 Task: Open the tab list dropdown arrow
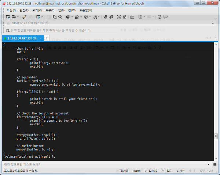(x=216, y=38)
